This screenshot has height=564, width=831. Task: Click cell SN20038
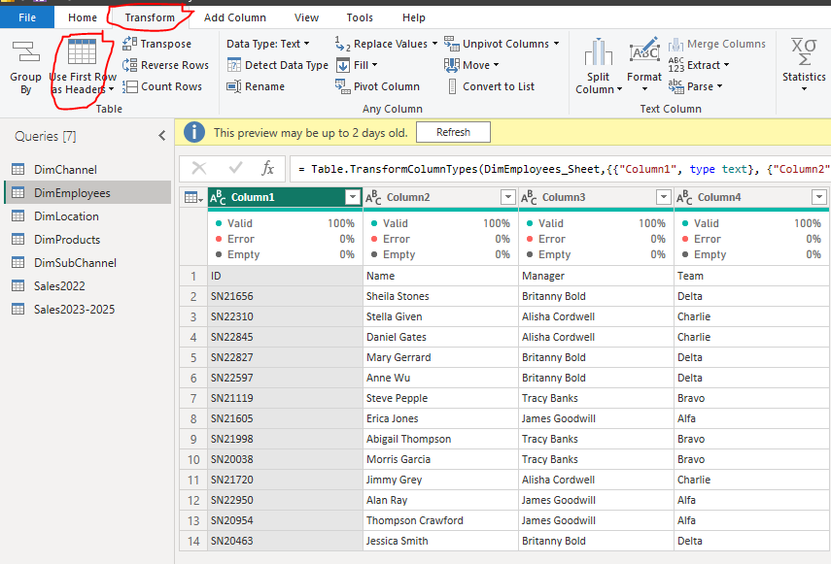click(x=285, y=459)
